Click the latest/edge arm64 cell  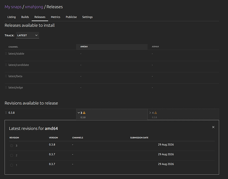tap(183, 89)
